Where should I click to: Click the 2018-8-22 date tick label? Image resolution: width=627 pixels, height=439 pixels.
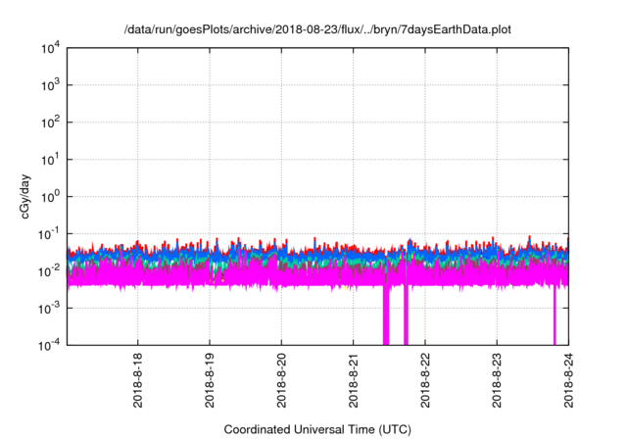[x=425, y=380]
